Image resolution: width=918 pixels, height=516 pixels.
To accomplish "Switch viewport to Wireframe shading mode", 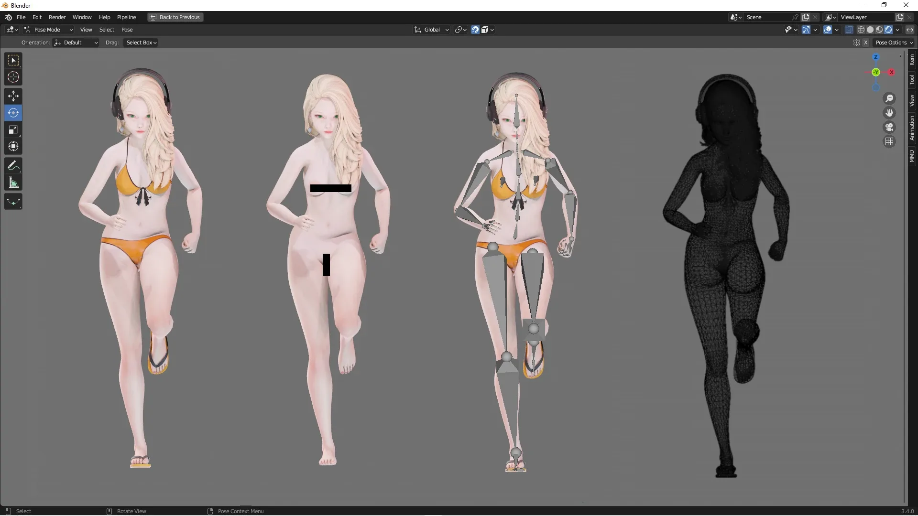I will [x=861, y=29].
